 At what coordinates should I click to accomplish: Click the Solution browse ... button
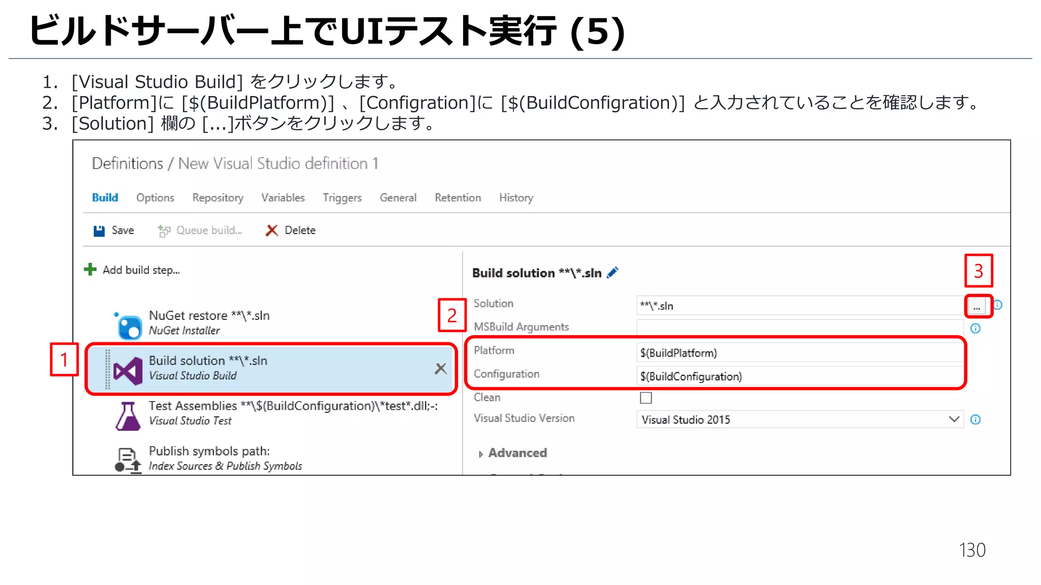(x=976, y=306)
